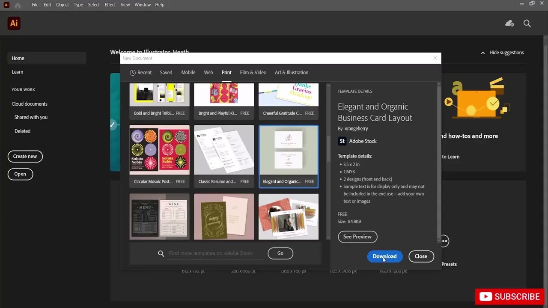The image size is (548, 308).
Task: Select the photo postcard template thumbnail
Action: (289, 216)
